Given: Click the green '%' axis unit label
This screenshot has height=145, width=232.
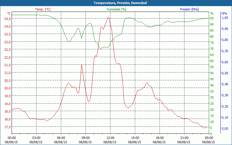Looking at the screenshot, I should click(x=212, y=13).
